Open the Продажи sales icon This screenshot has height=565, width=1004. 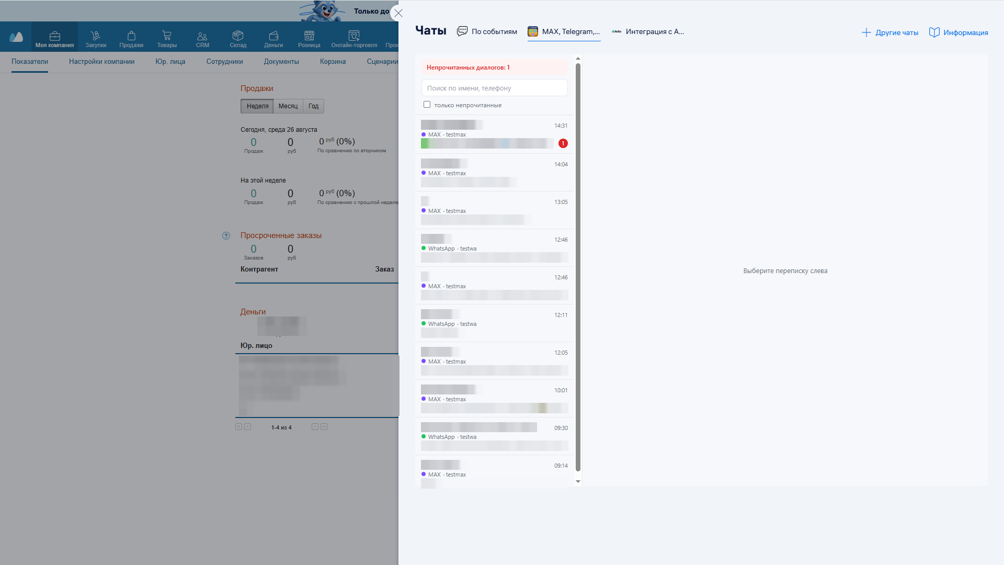point(131,35)
